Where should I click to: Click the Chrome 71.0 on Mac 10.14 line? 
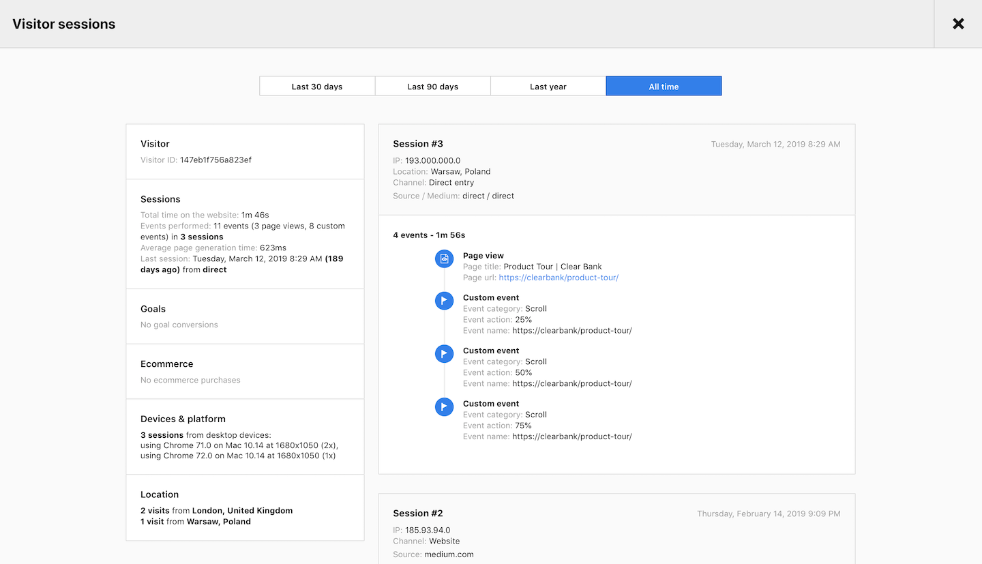[x=239, y=445]
